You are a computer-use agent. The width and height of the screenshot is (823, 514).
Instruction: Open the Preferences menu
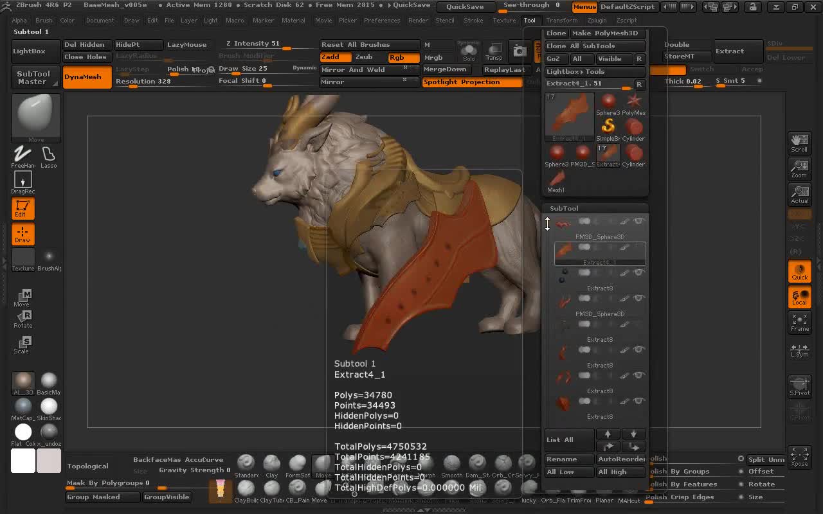click(382, 20)
